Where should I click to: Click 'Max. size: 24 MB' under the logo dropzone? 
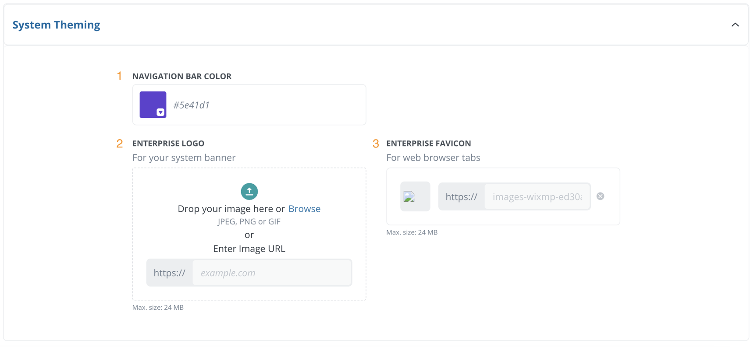[158, 308]
